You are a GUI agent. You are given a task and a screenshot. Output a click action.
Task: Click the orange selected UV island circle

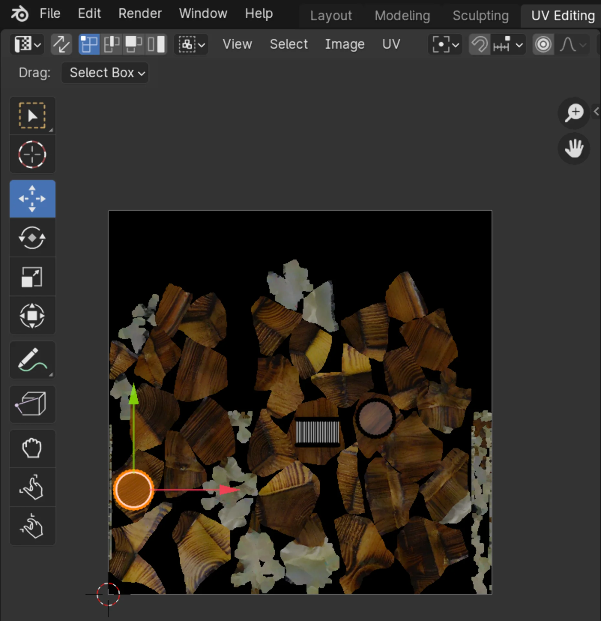[133, 490]
